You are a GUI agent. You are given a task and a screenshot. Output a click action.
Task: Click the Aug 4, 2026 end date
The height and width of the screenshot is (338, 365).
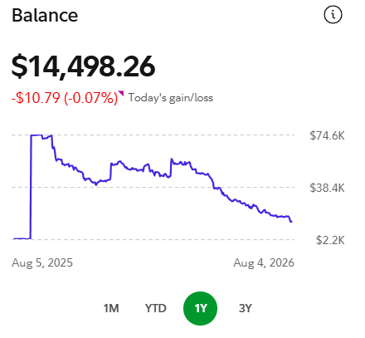pyautogui.click(x=264, y=262)
